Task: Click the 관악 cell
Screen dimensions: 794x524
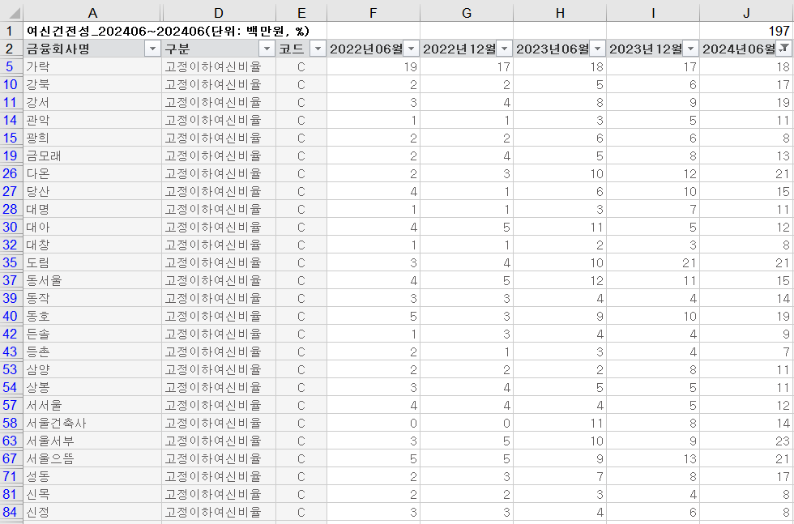Action: 92,120
